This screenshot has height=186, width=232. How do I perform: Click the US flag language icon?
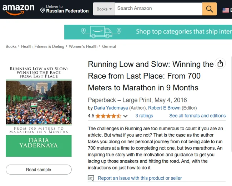tap(226, 10)
